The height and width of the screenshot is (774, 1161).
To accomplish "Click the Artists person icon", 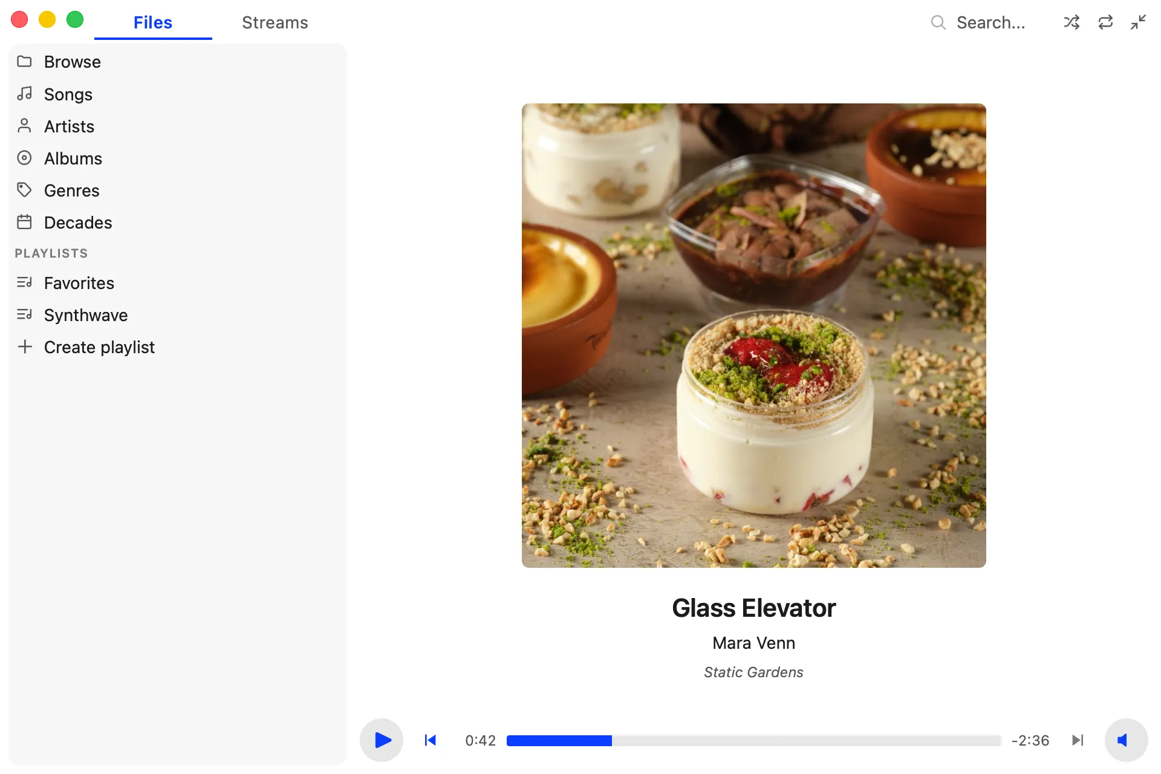I will coord(24,126).
